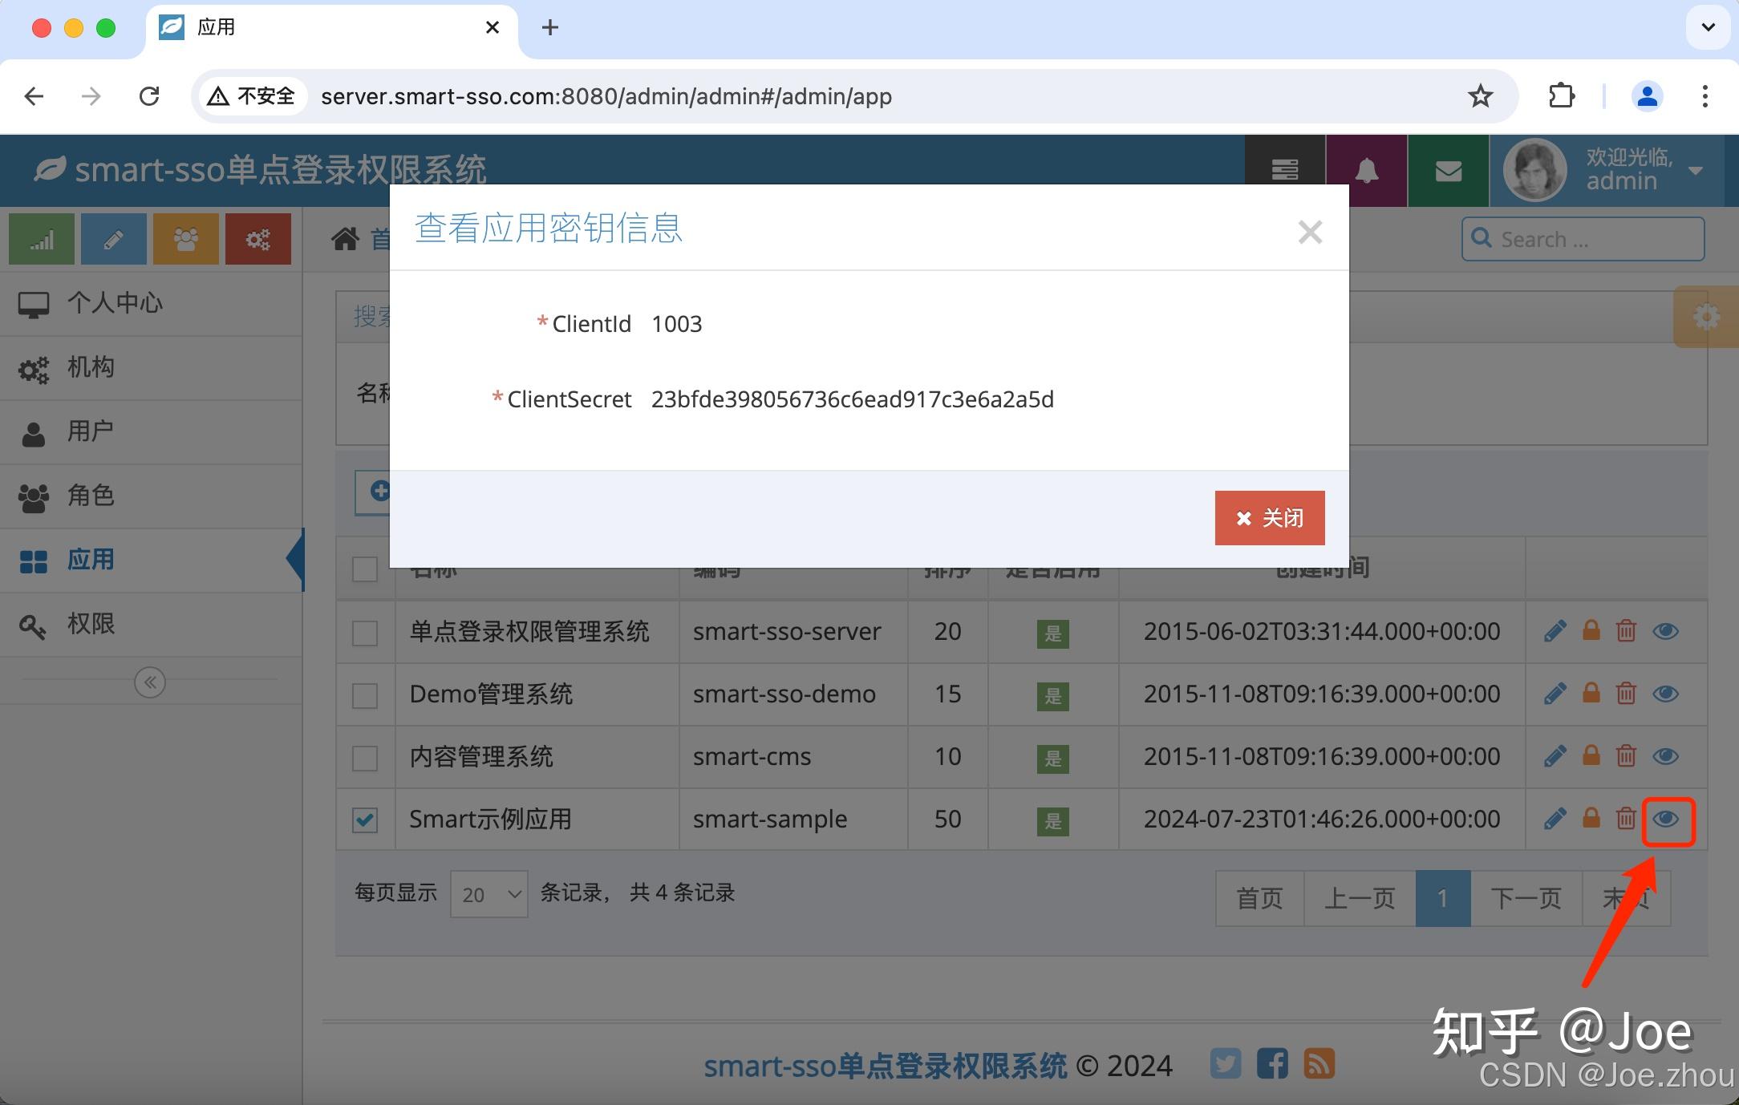Viewport: 1739px width, 1105px height.
Task: Click the server list icon in header
Action: [1285, 170]
